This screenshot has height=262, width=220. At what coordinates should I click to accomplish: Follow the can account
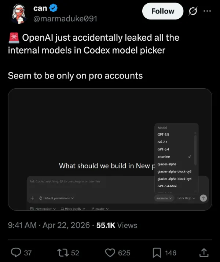click(x=163, y=11)
